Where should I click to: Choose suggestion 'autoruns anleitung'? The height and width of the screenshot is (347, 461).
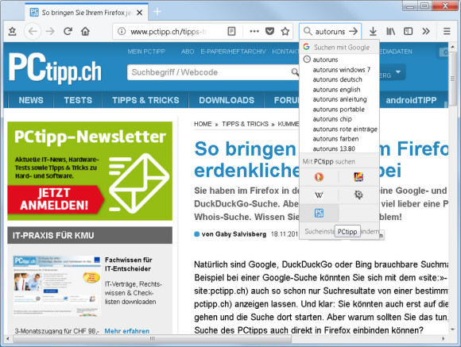(339, 99)
